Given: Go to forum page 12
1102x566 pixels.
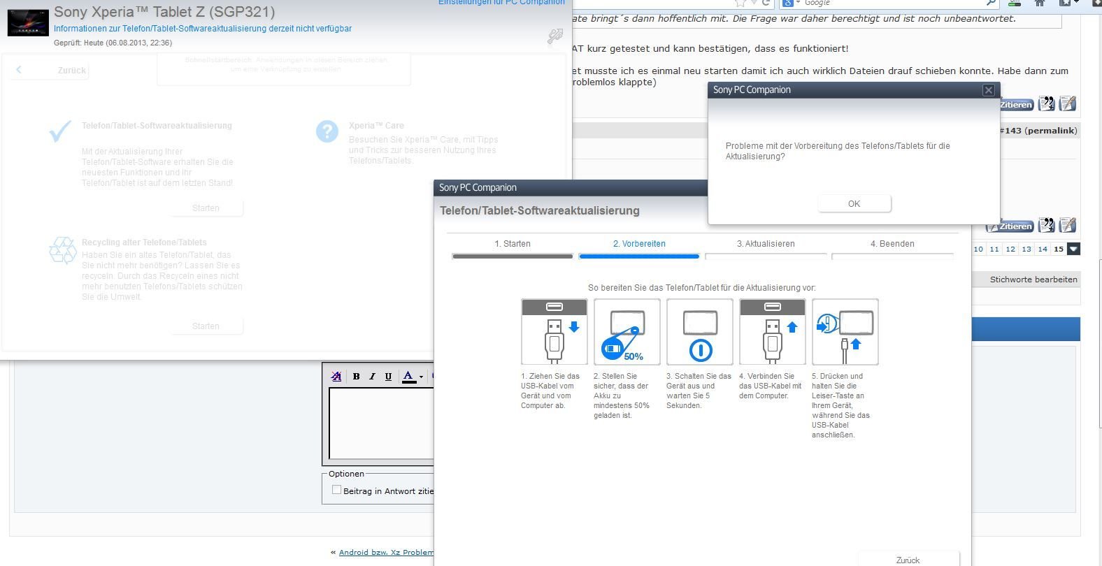Looking at the screenshot, I should (1010, 249).
